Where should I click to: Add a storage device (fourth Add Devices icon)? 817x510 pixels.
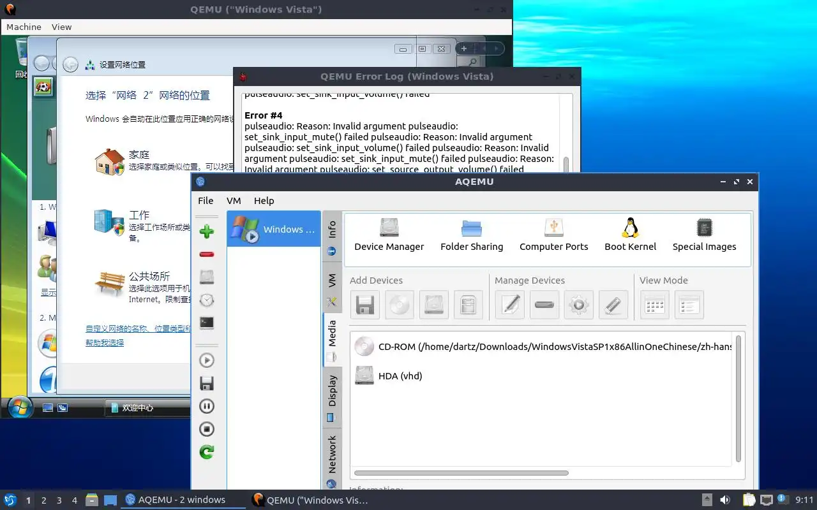(x=468, y=305)
